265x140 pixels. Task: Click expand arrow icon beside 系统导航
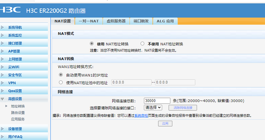pos(2,27)
